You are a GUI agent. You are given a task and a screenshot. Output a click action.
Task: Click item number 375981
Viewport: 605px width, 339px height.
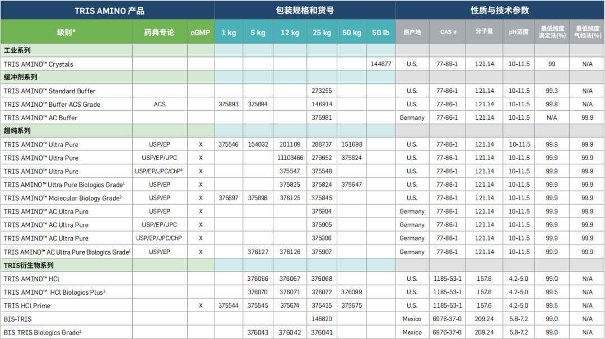click(x=322, y=117)
